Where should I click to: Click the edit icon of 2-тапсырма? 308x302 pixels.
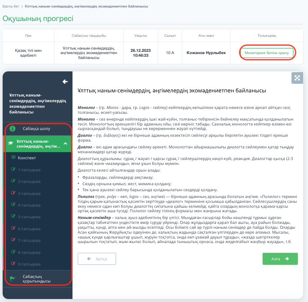pyautogui.click(x=13, y=181)
